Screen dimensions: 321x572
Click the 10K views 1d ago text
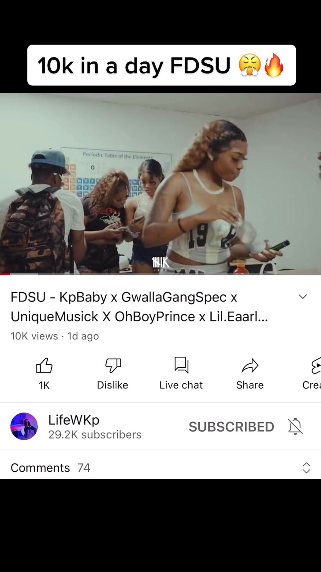[55, 336]
